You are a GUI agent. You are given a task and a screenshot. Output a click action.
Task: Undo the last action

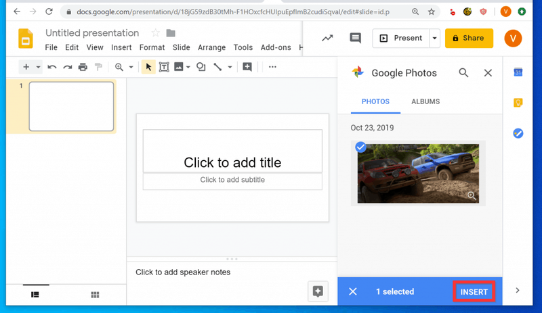tap(52, 67)
